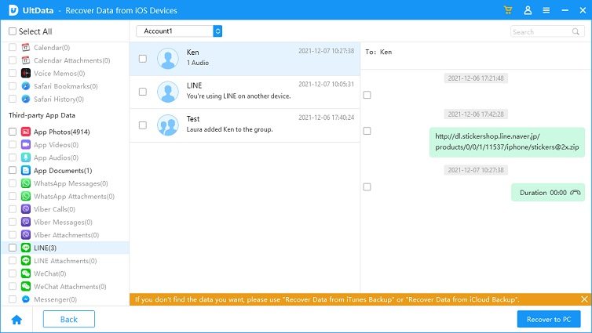Click into the Search input field
The image size is (592, 333).
(x=542, y=32)
